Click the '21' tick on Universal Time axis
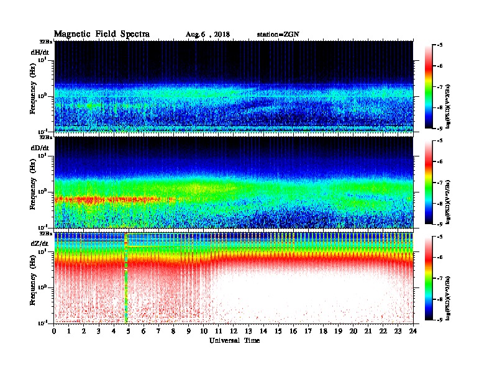Viewport: 492px width, 380px height. (x=368, y=331)
